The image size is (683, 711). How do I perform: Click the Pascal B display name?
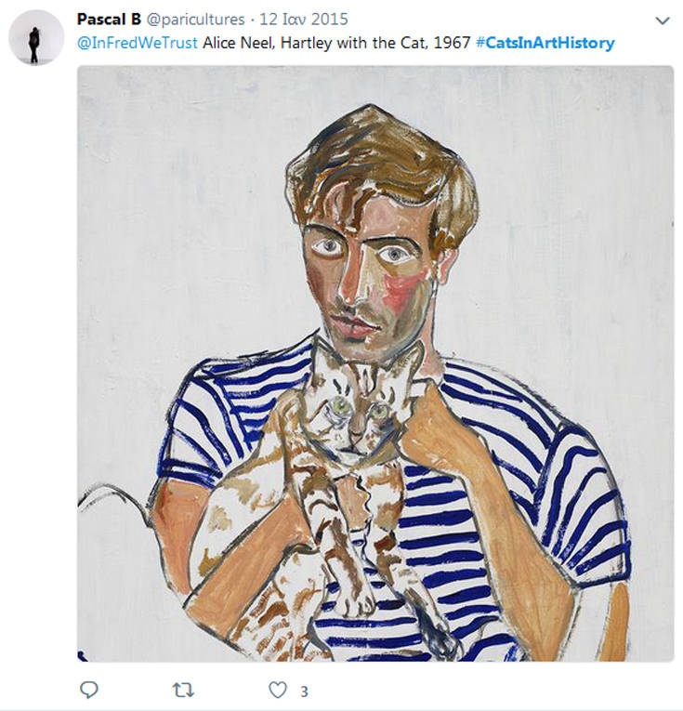109,20
